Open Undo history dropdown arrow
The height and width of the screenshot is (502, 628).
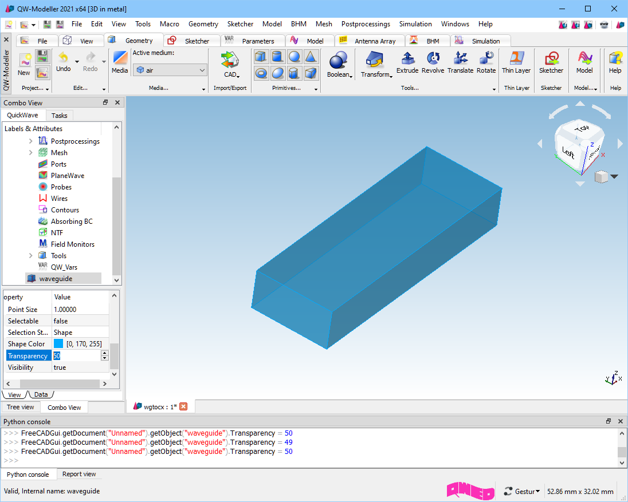(x=77, y=62)
